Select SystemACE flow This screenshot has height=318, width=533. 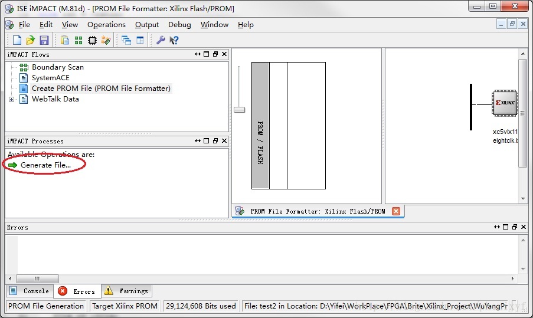[50, 78]
